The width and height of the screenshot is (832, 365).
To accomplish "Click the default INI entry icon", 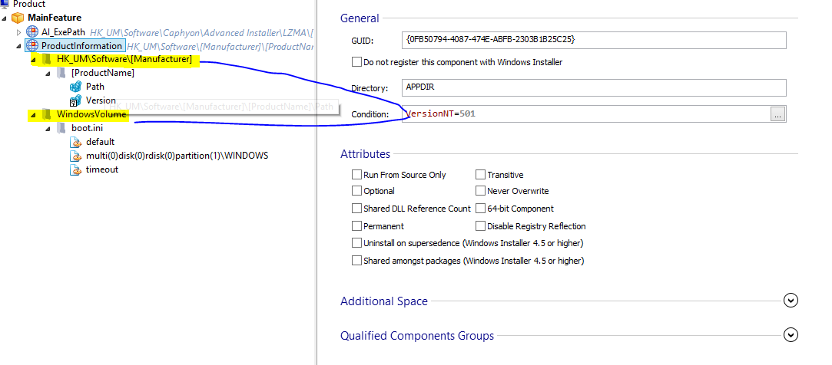I will coord(75,142).
